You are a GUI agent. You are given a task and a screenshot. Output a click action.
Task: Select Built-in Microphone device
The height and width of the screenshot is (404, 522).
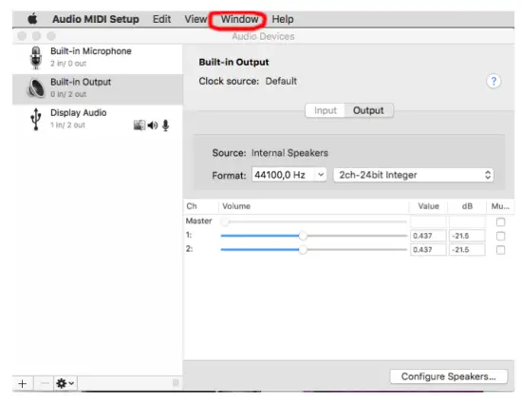pos(98,58)
